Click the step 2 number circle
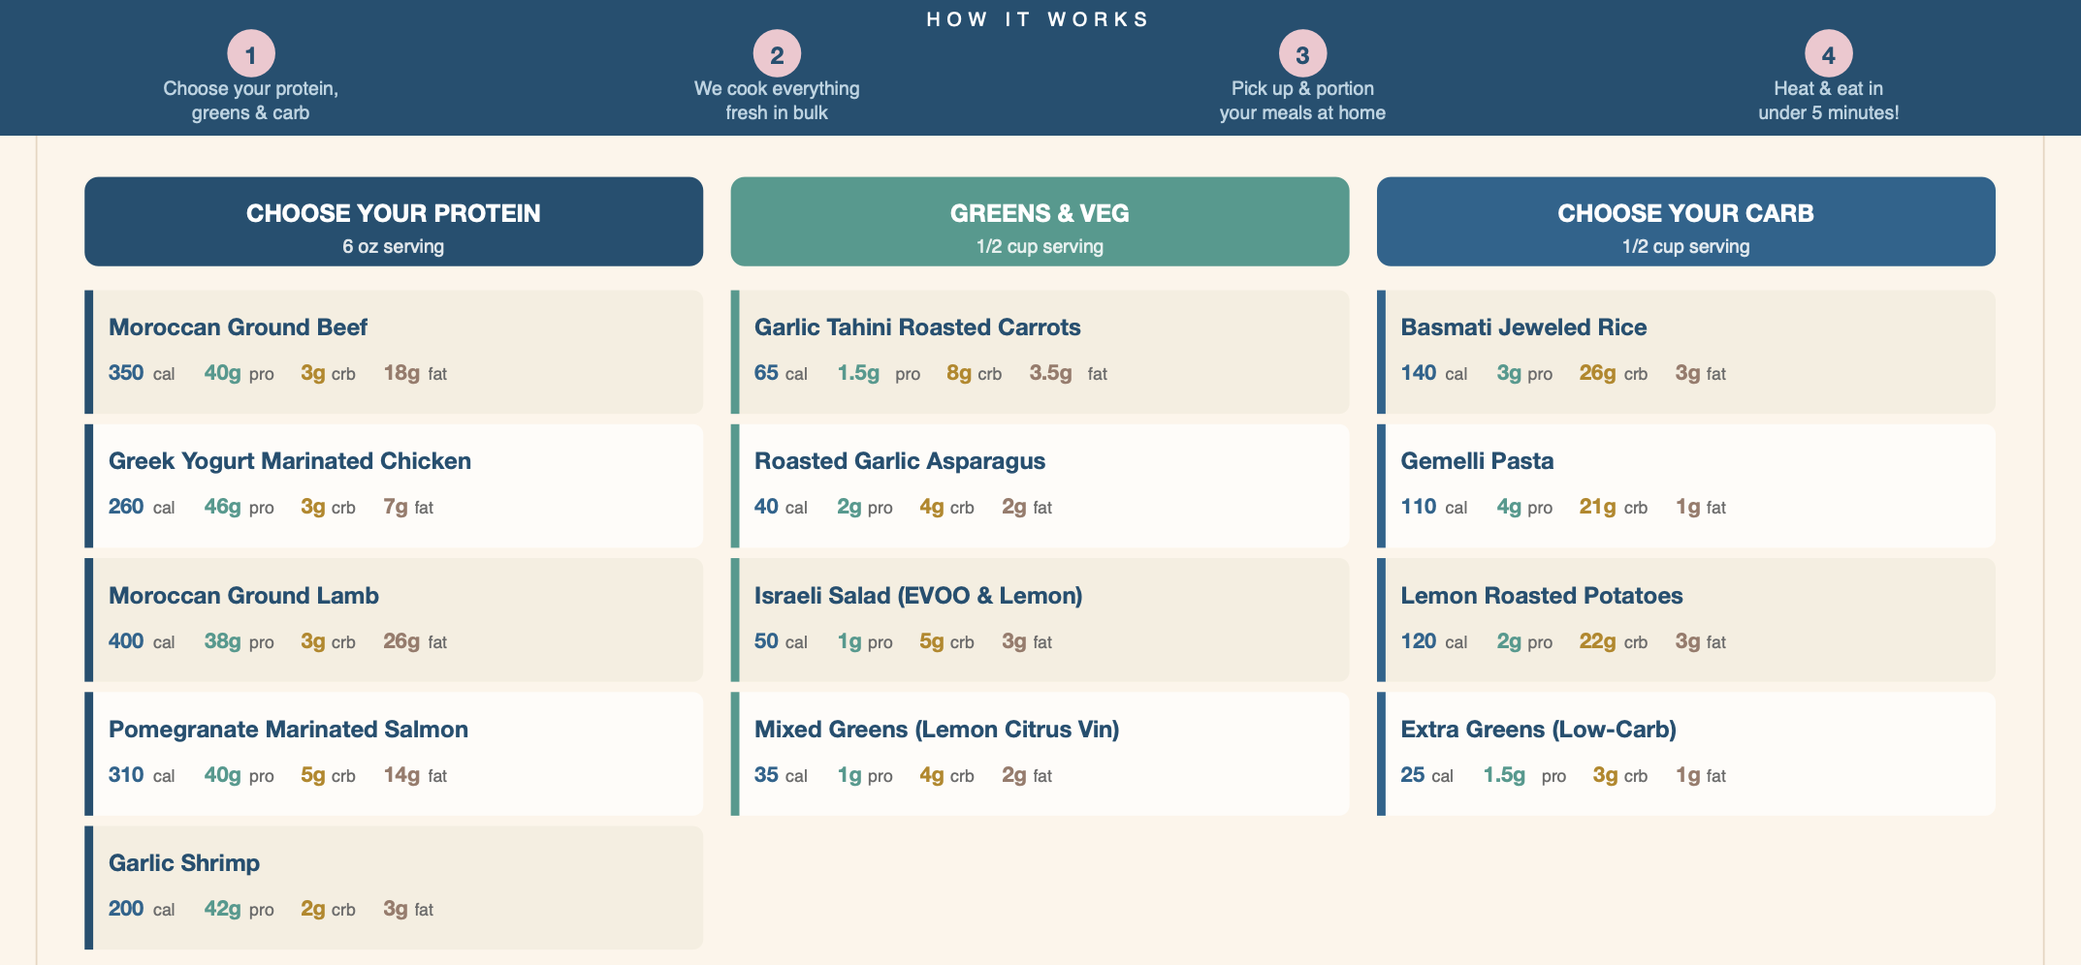The width and height of the screenshot is (2081, 965). [x=777, y=54]
